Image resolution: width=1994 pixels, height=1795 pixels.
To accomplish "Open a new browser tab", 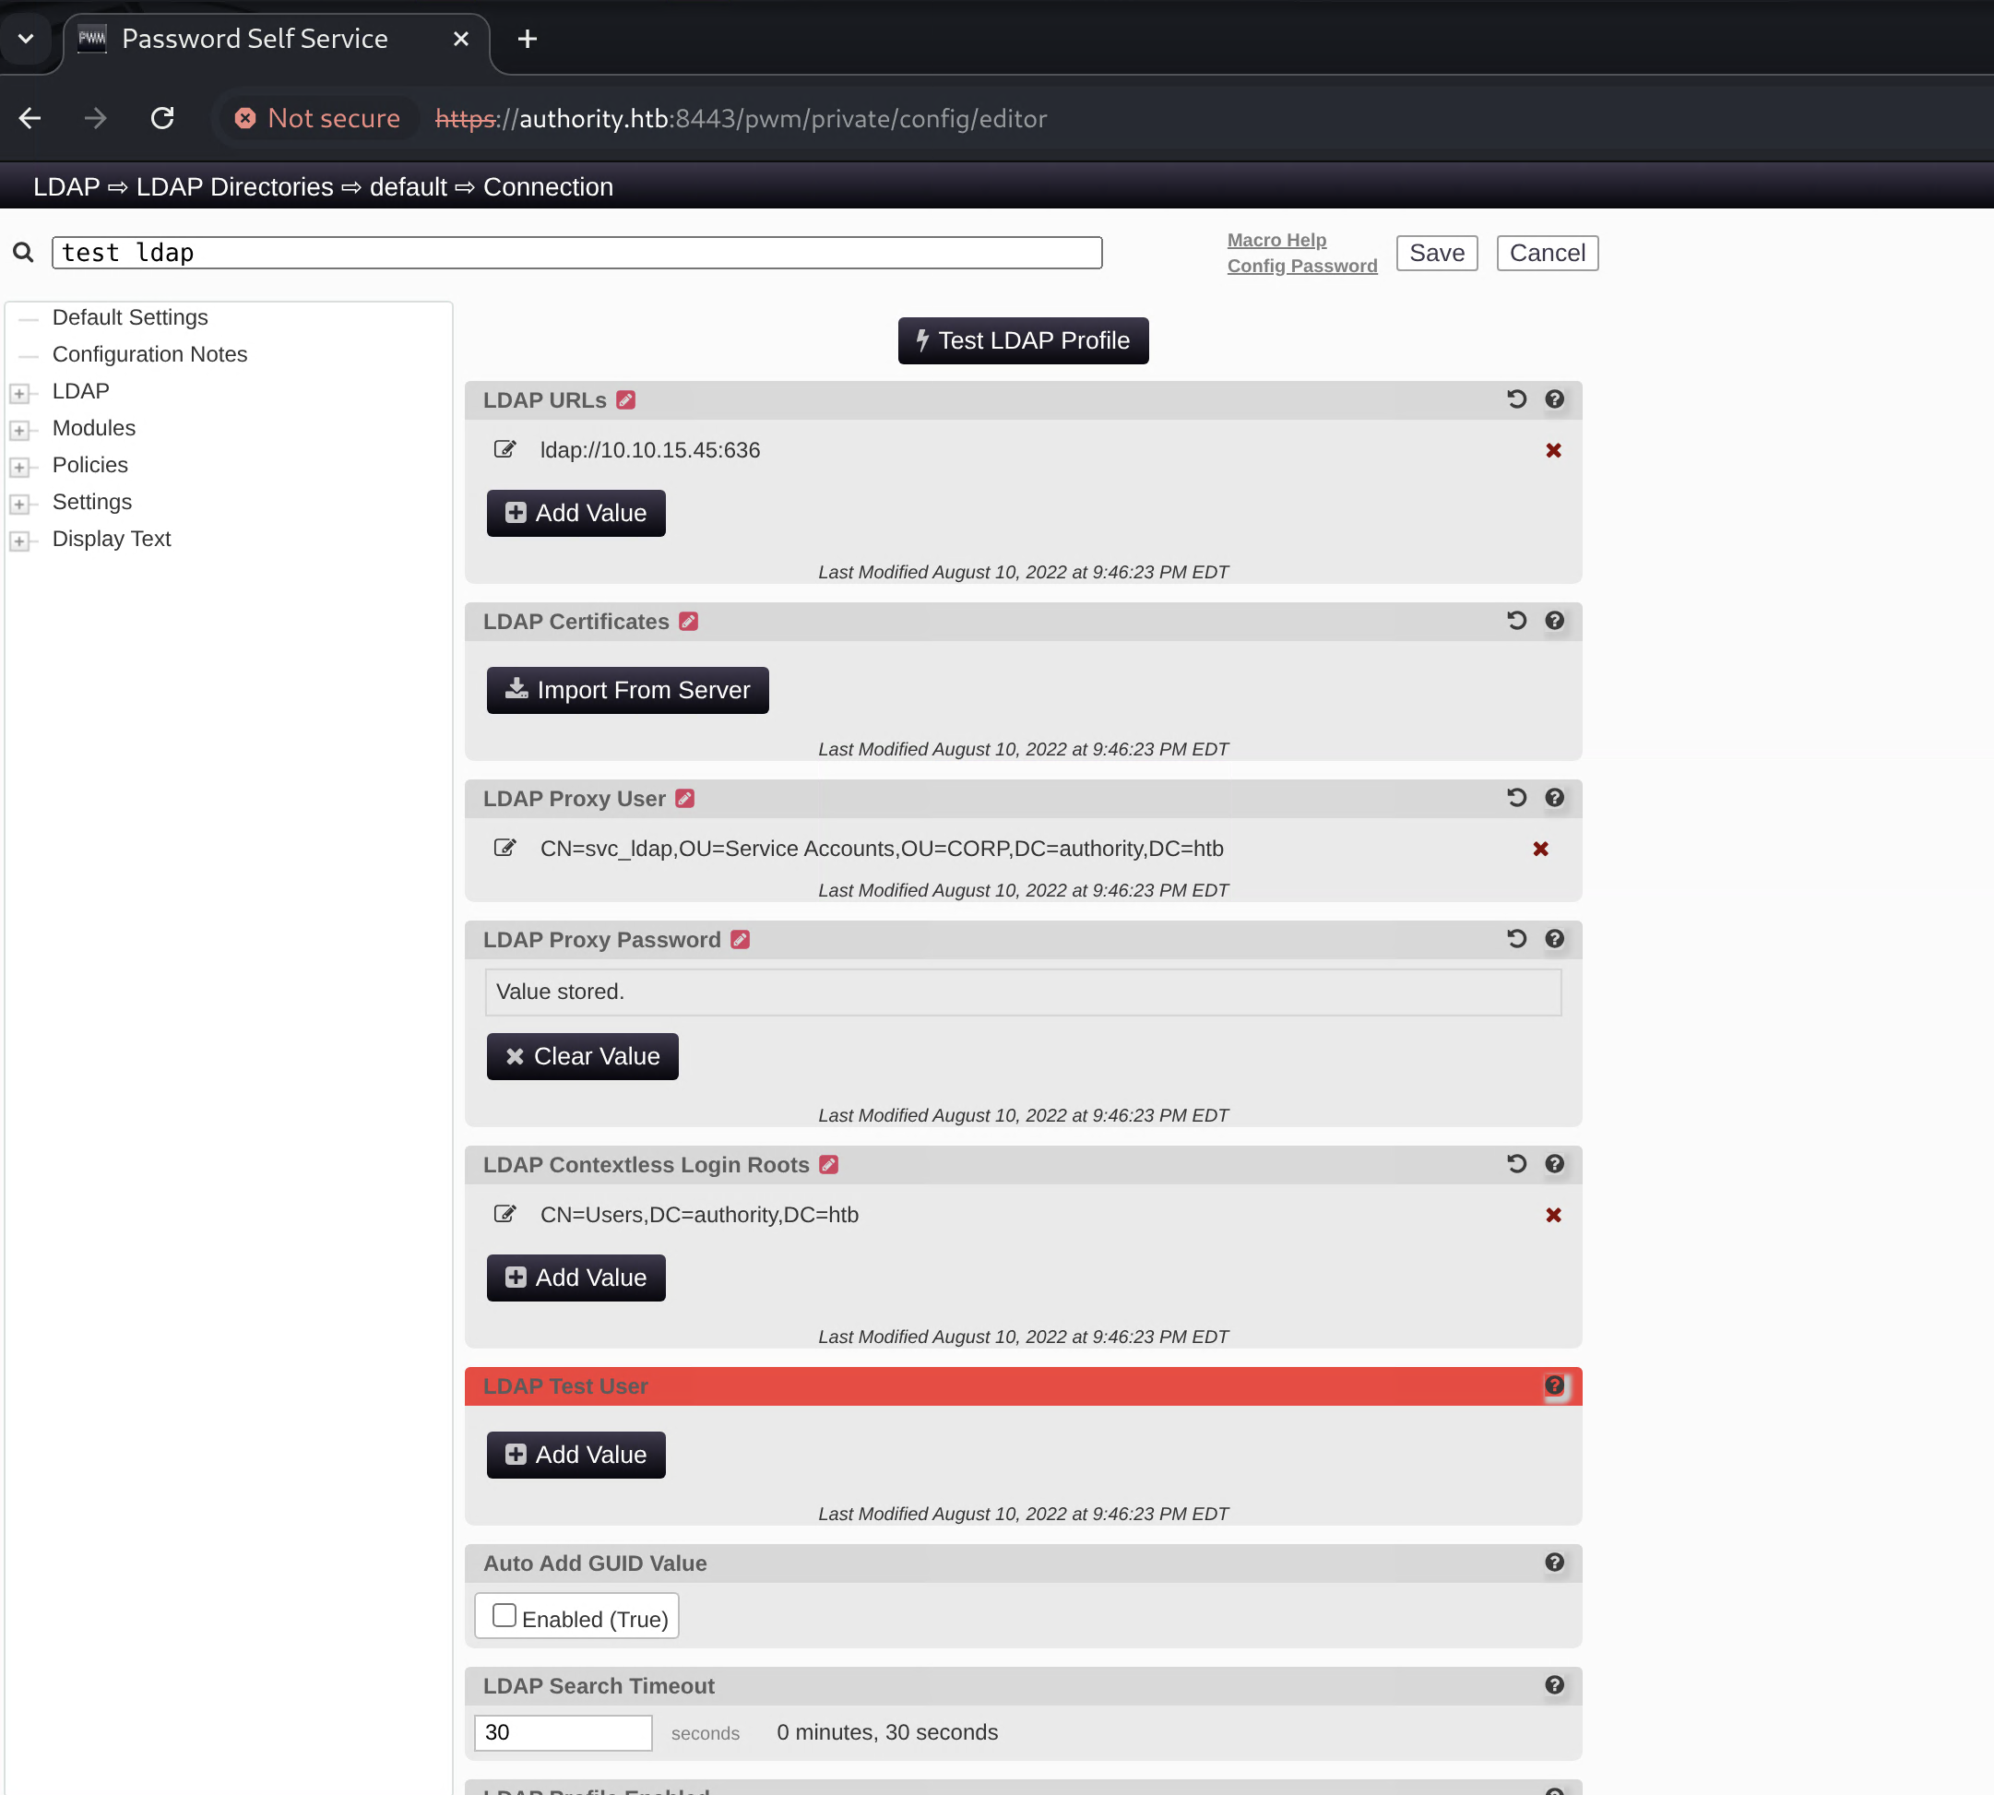I will [x=528, y=40].
